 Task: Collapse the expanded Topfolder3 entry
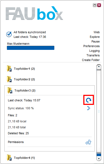click(25, 90)
